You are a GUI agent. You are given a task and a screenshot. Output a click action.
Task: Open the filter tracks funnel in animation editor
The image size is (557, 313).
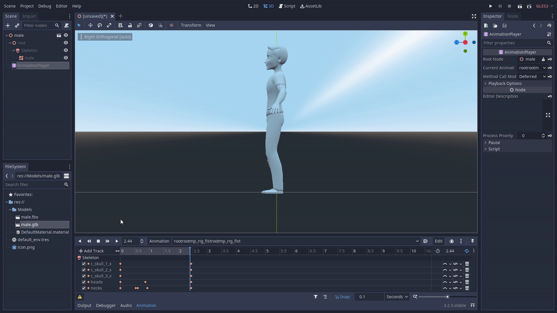(316, 297)
